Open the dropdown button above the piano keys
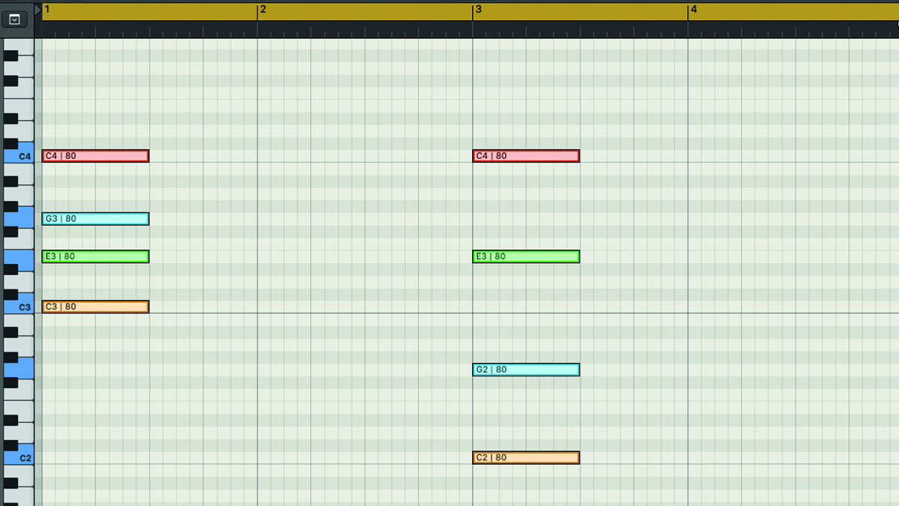 click(x=15, y=19)
